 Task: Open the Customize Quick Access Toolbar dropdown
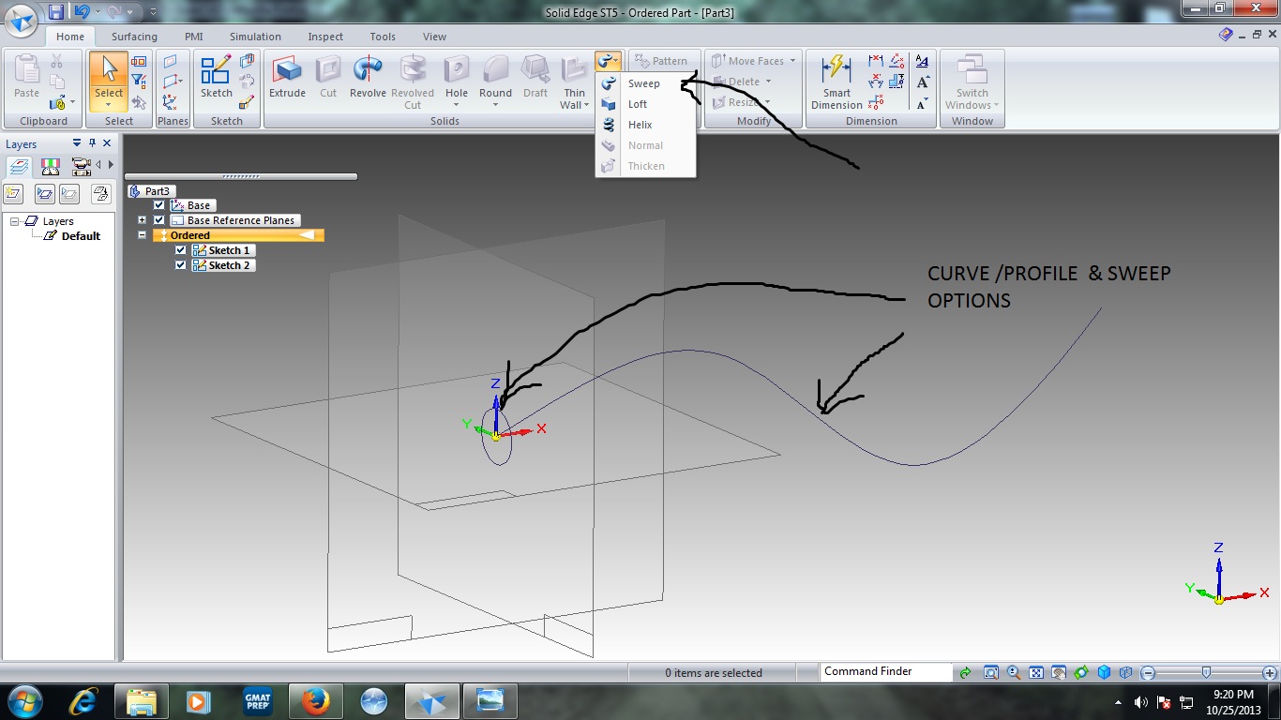click(155, 12)
